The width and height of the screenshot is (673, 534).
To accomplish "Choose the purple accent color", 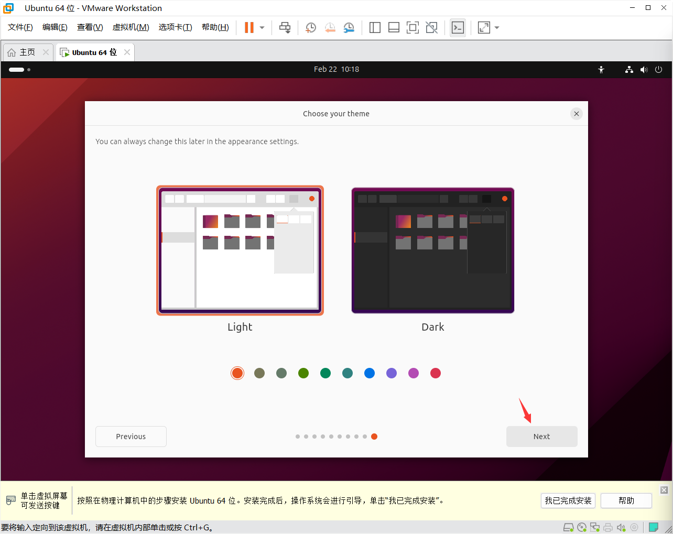I will point(392,373).
